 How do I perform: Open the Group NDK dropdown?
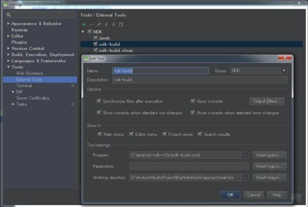[x=284, y=71]
